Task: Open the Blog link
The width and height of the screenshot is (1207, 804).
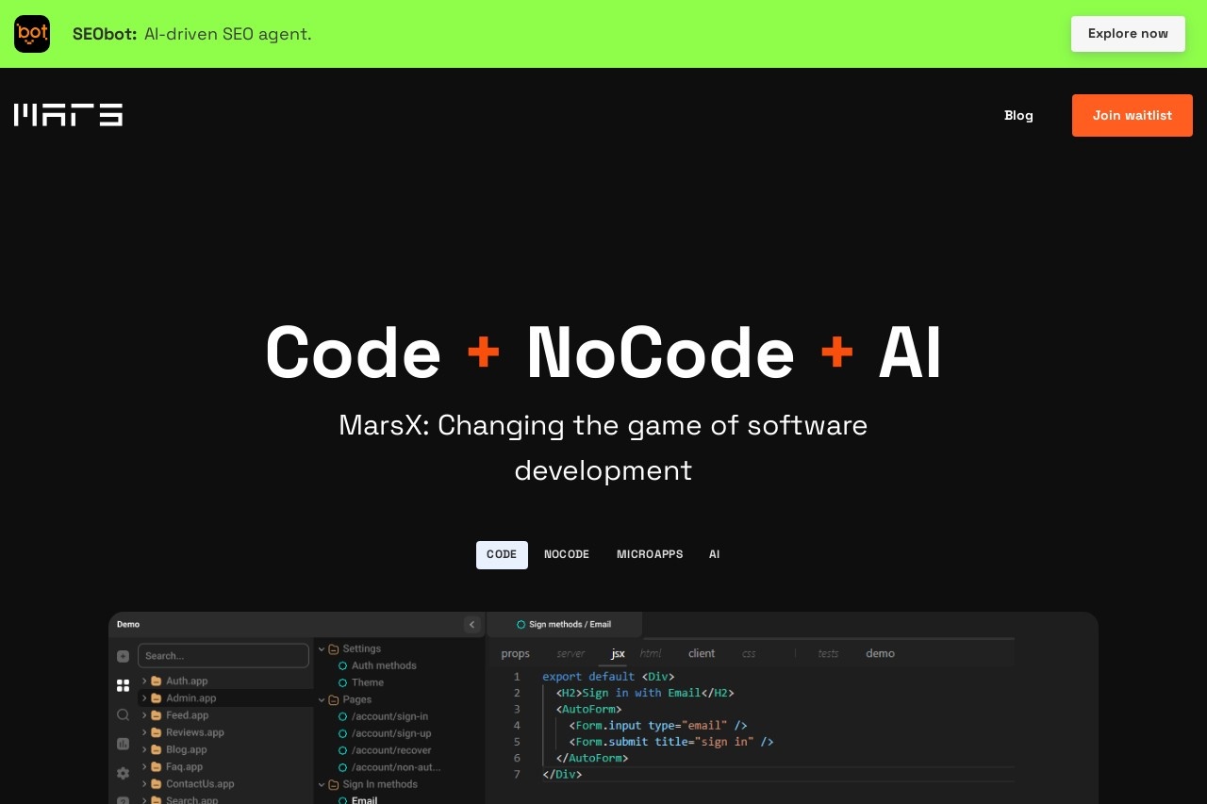Action: 1018,115
